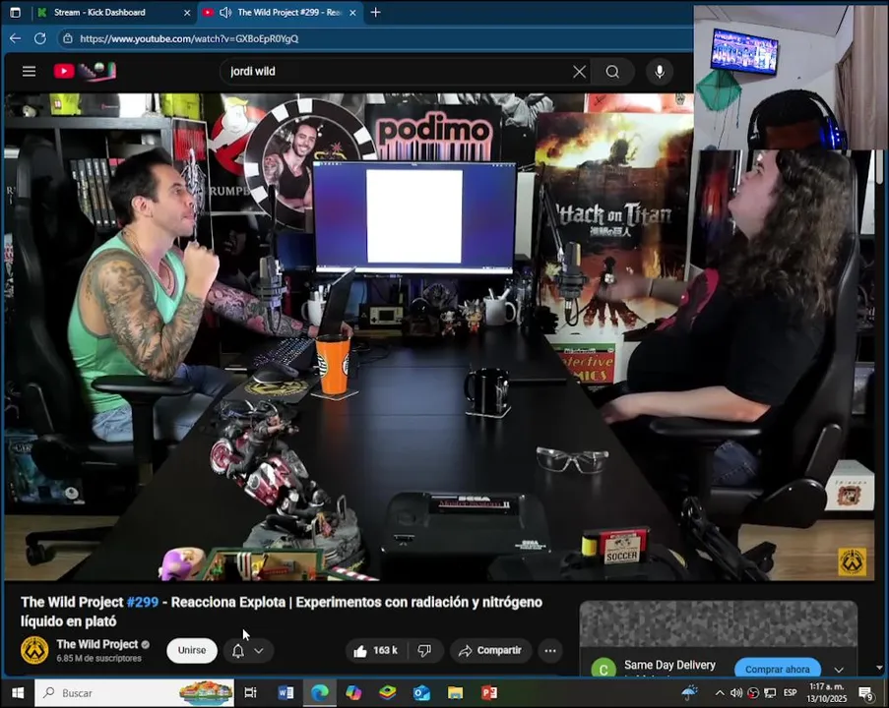View site info via lock icon
Image resolution: width=889 pixels, height=708 pixels.
pyautogui.click(x=68, y=38)
